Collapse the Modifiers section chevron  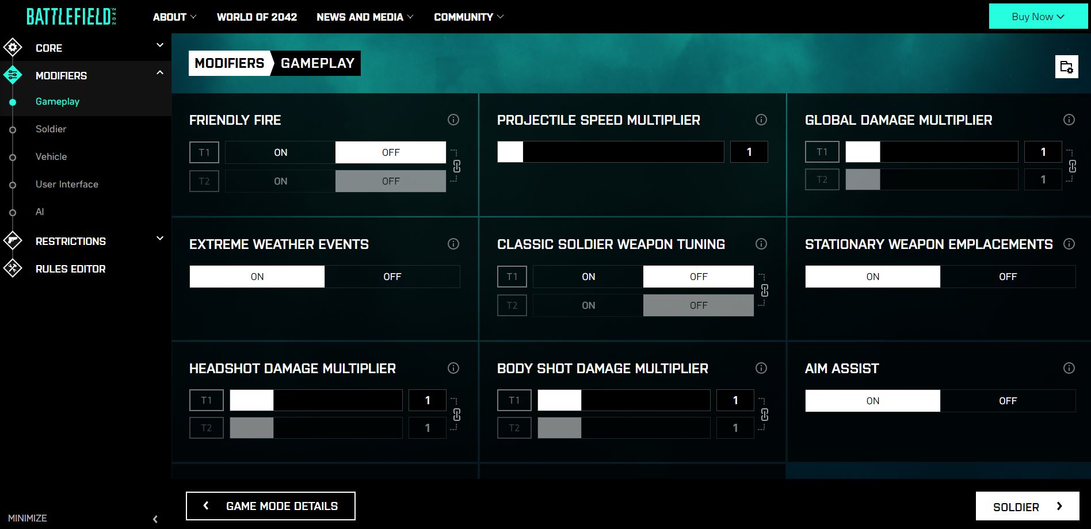click(160, 73)
